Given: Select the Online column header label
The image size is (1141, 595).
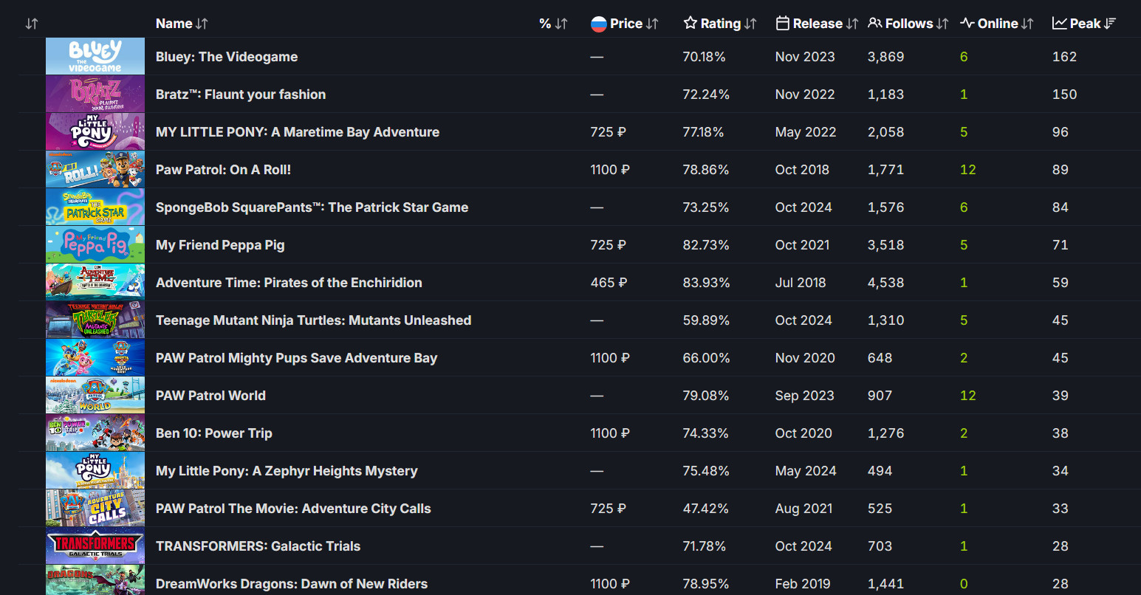Looking at the screenshot, I should tap(998, 24).
